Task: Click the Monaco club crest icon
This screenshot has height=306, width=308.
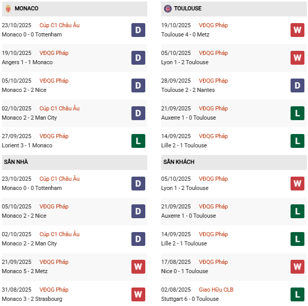Action: pos(8,9)
